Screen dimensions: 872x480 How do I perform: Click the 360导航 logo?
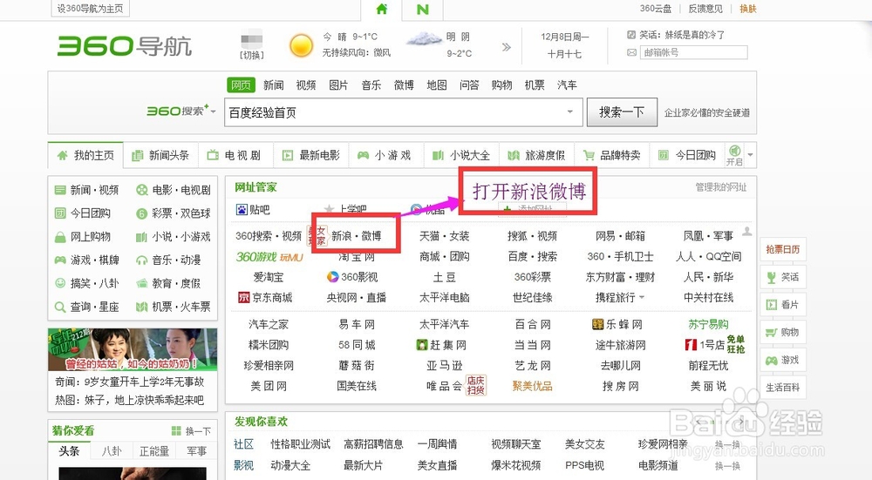click(125, 46)
